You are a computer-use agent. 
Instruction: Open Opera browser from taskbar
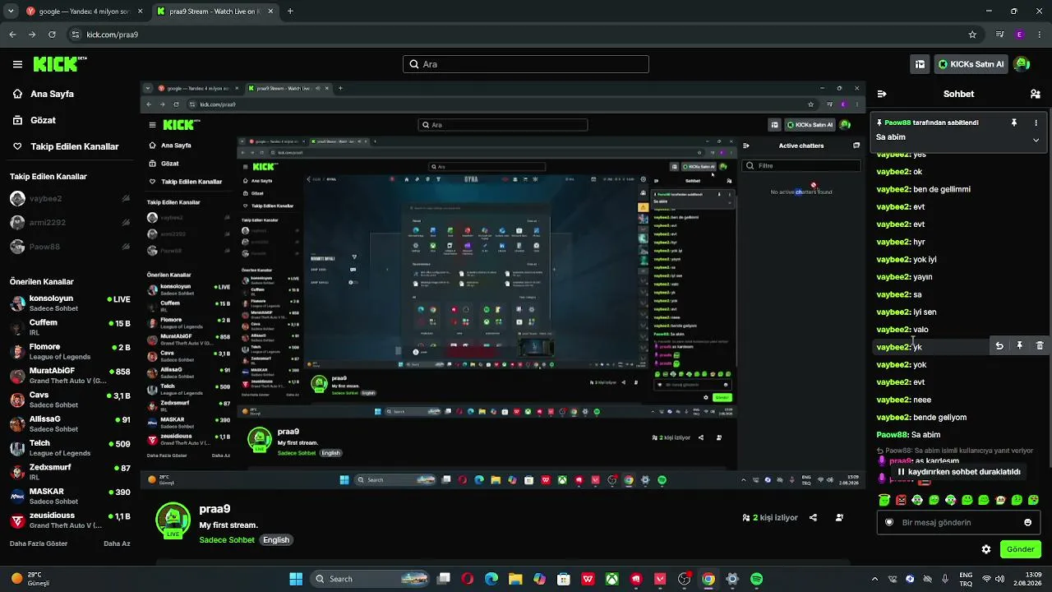click(x=468, y=579)
